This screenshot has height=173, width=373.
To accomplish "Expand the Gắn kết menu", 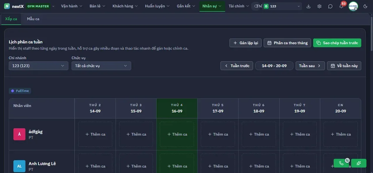I will pos(186,6).
